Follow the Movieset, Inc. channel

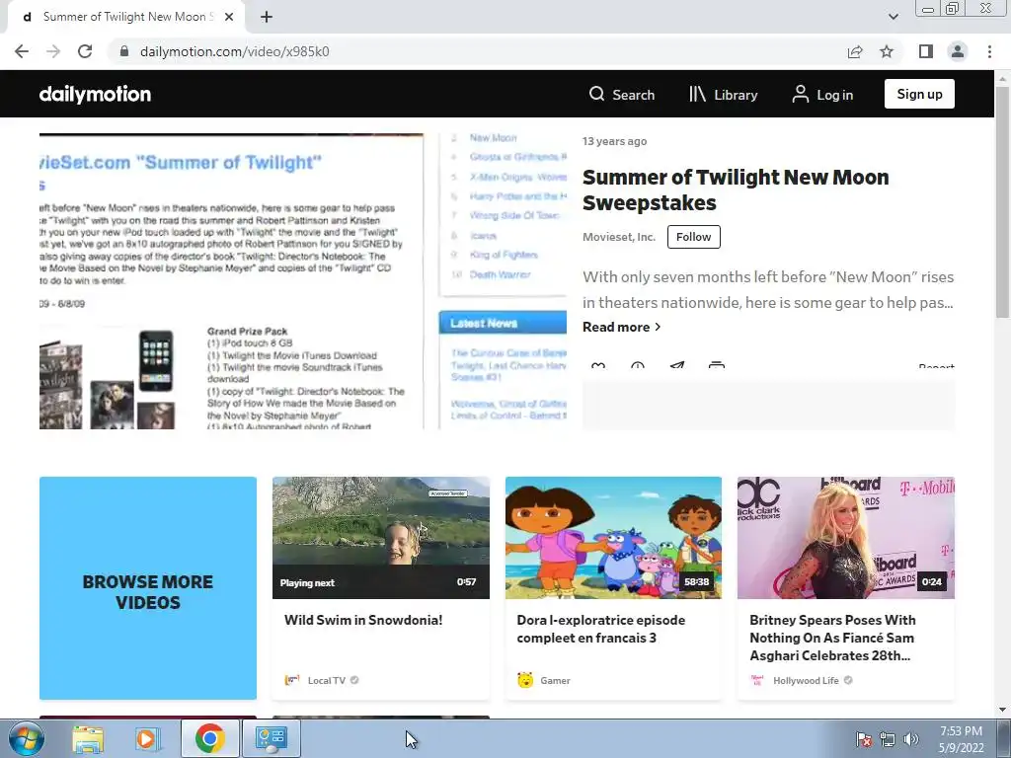[694, 237]
